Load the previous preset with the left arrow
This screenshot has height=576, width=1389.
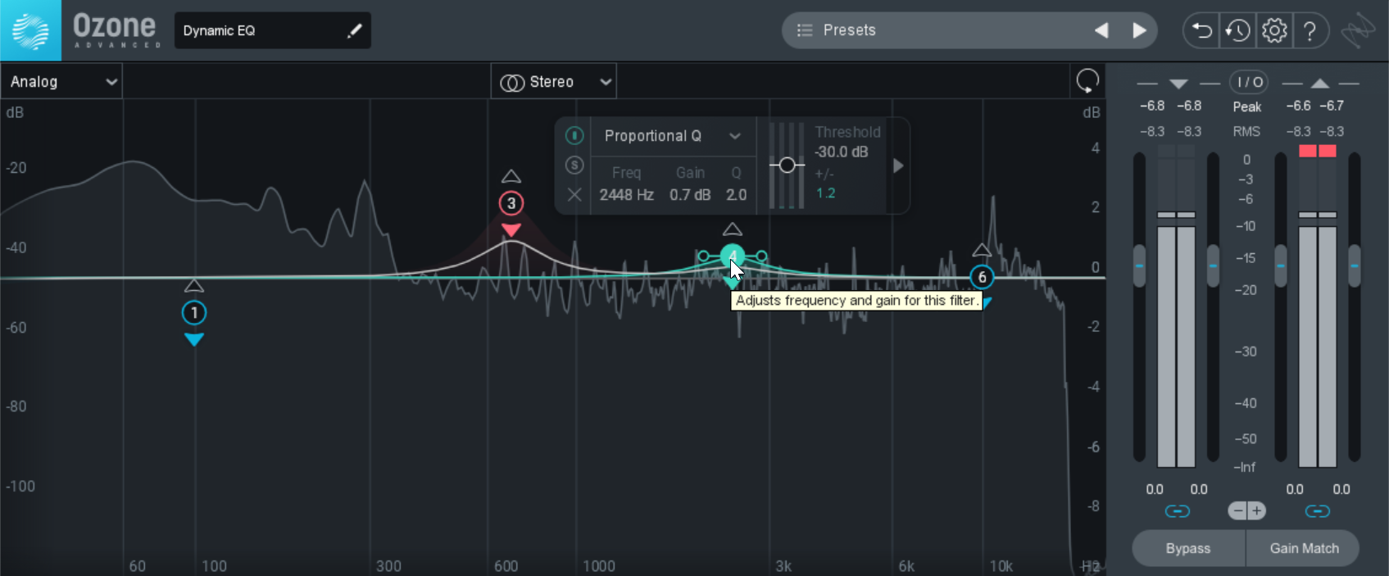pos(1101,30)
